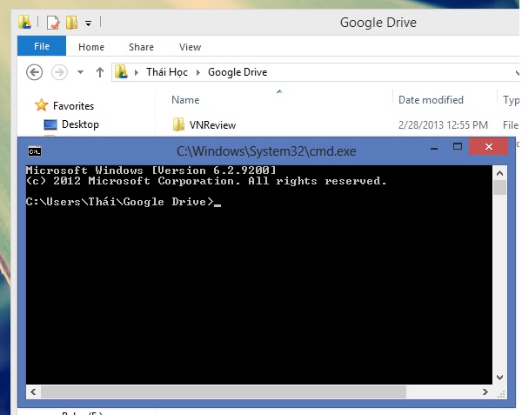Image resolution: width=522 pixels, height=415 pixels.
Task: Open the recent locations dropdown arrow
Action: [80, 72]
